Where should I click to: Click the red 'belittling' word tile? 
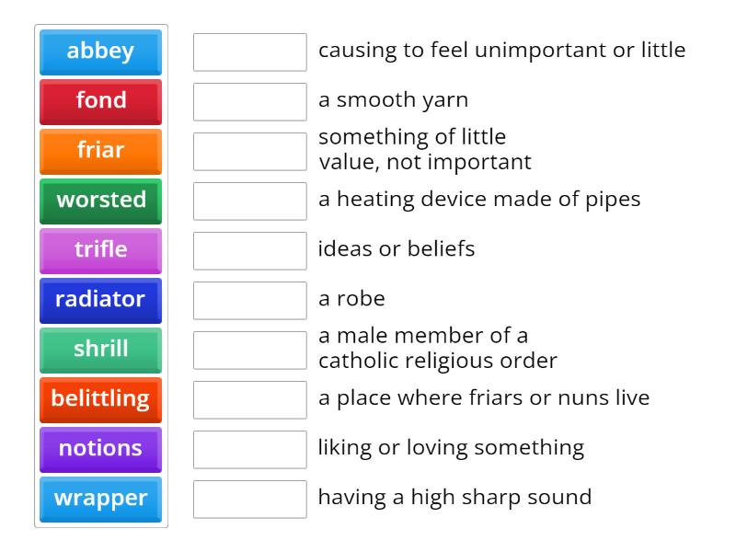click(100, 399)
